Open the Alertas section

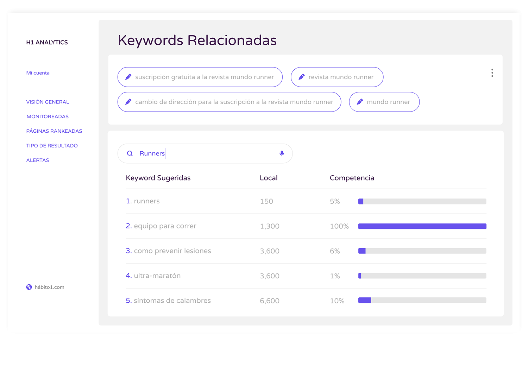click(38, 160)
